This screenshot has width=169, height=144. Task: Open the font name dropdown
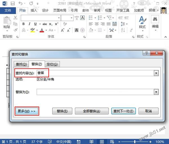pos(59,18)
